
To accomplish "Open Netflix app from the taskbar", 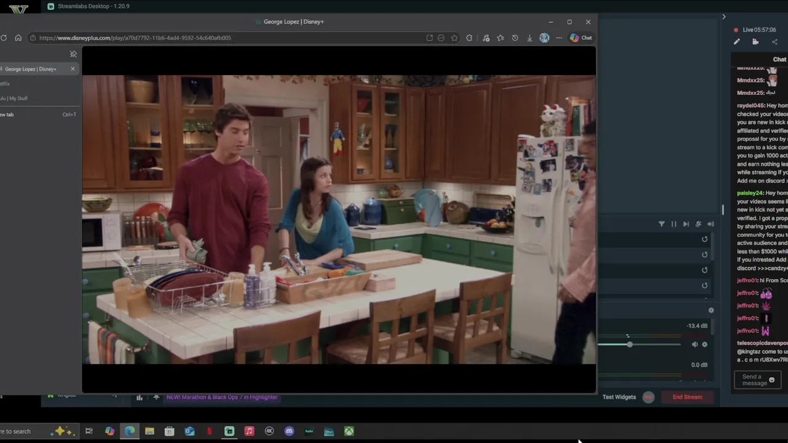I will tap(209, 431).
